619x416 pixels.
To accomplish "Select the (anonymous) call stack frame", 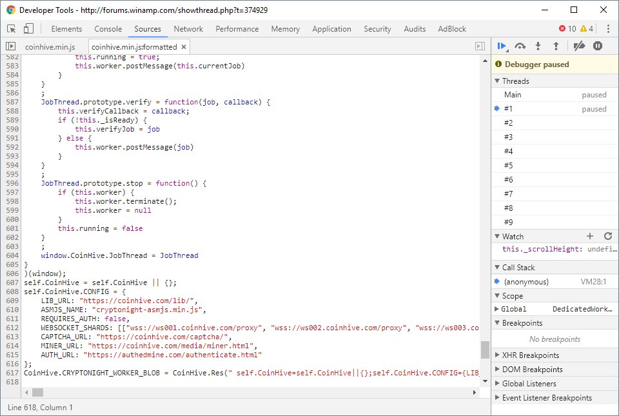I will (x=555, y=281).
